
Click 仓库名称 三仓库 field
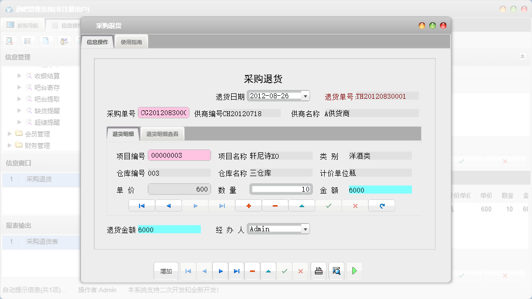tap(281, 173)
